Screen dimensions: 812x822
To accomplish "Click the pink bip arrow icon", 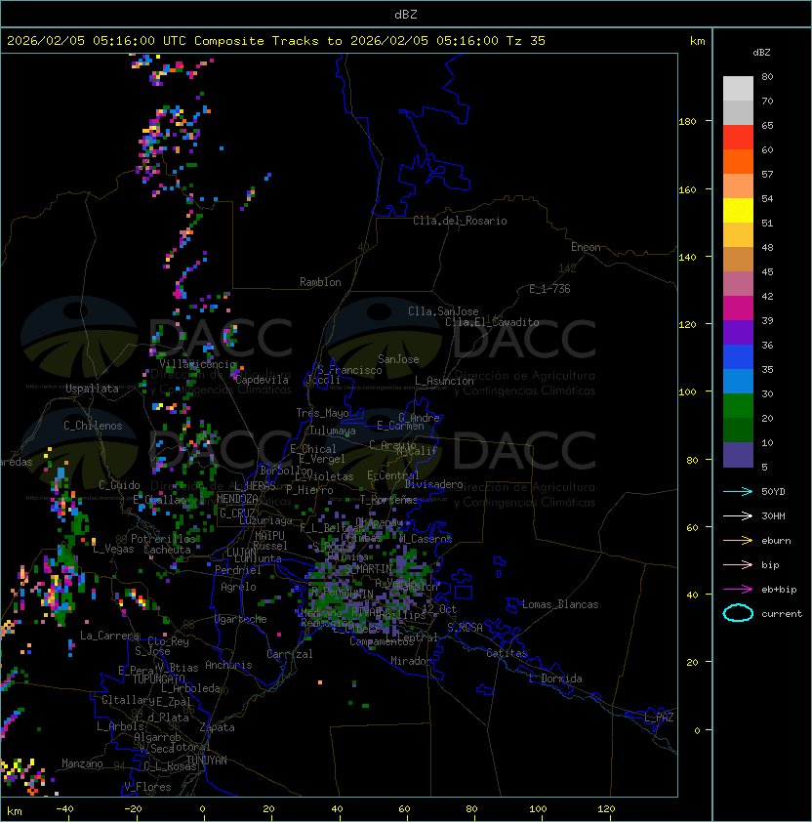I will click(738, 564).
